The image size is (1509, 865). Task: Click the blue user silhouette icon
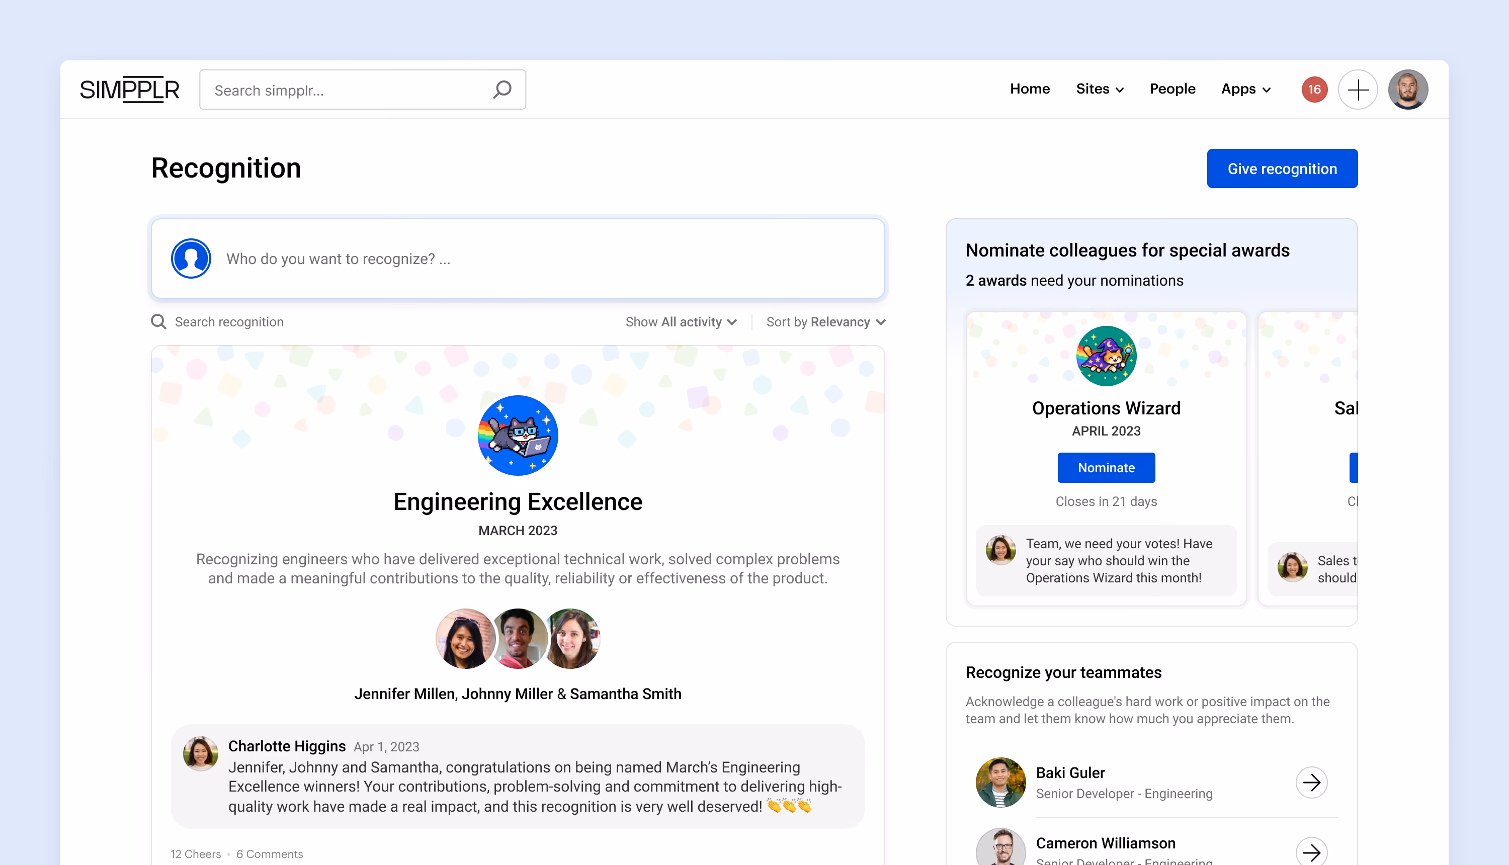coord(191,258)
